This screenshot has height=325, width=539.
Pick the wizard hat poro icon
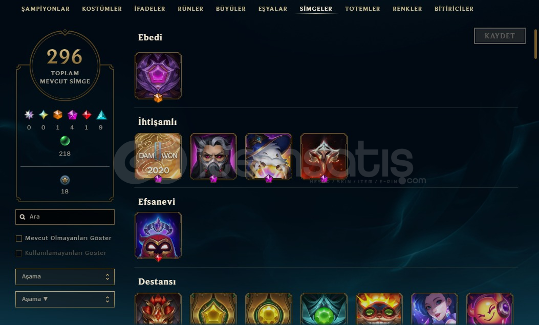pos(268,157)
